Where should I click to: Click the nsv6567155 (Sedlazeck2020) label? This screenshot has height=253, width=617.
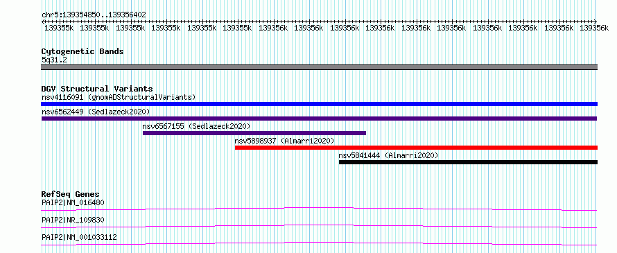pos(196,126)
